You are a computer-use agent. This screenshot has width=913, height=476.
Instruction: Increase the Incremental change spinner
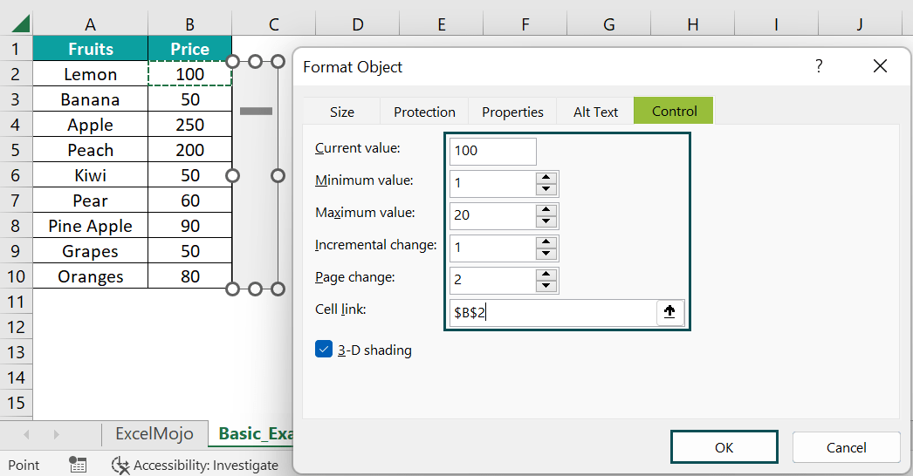546,242
